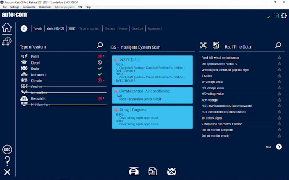The height and width of the screenshot is (180, 289).
Task: Open the Climate control Air conditioning fault card
Action: [x=153, y=95]
